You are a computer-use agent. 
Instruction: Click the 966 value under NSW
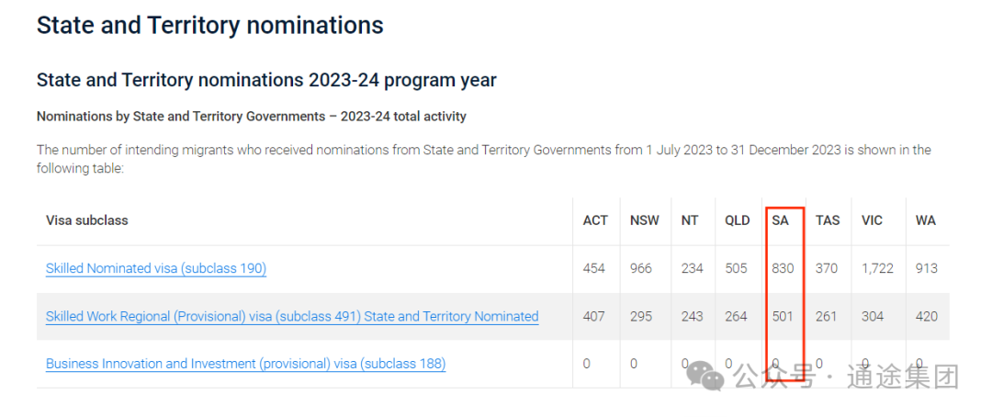click(641, 268)
